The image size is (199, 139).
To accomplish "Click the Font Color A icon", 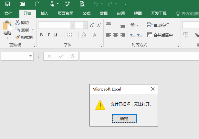I will 95,35.
